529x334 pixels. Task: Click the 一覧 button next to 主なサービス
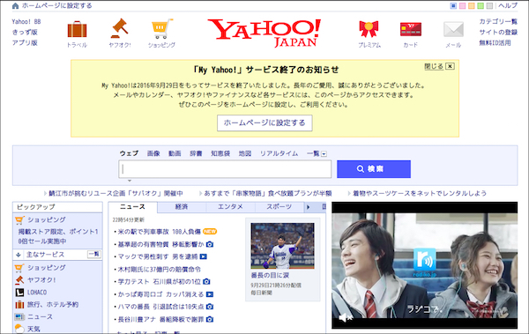click(94, 254)
